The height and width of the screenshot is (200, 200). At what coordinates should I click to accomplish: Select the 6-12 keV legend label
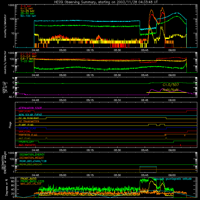click(26, 8)
